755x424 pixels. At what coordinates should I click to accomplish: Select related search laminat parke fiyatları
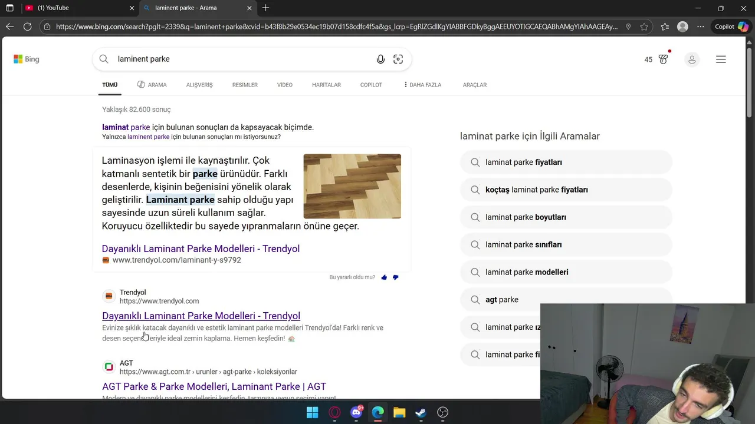pyautogui.click(x=566, y=162)
